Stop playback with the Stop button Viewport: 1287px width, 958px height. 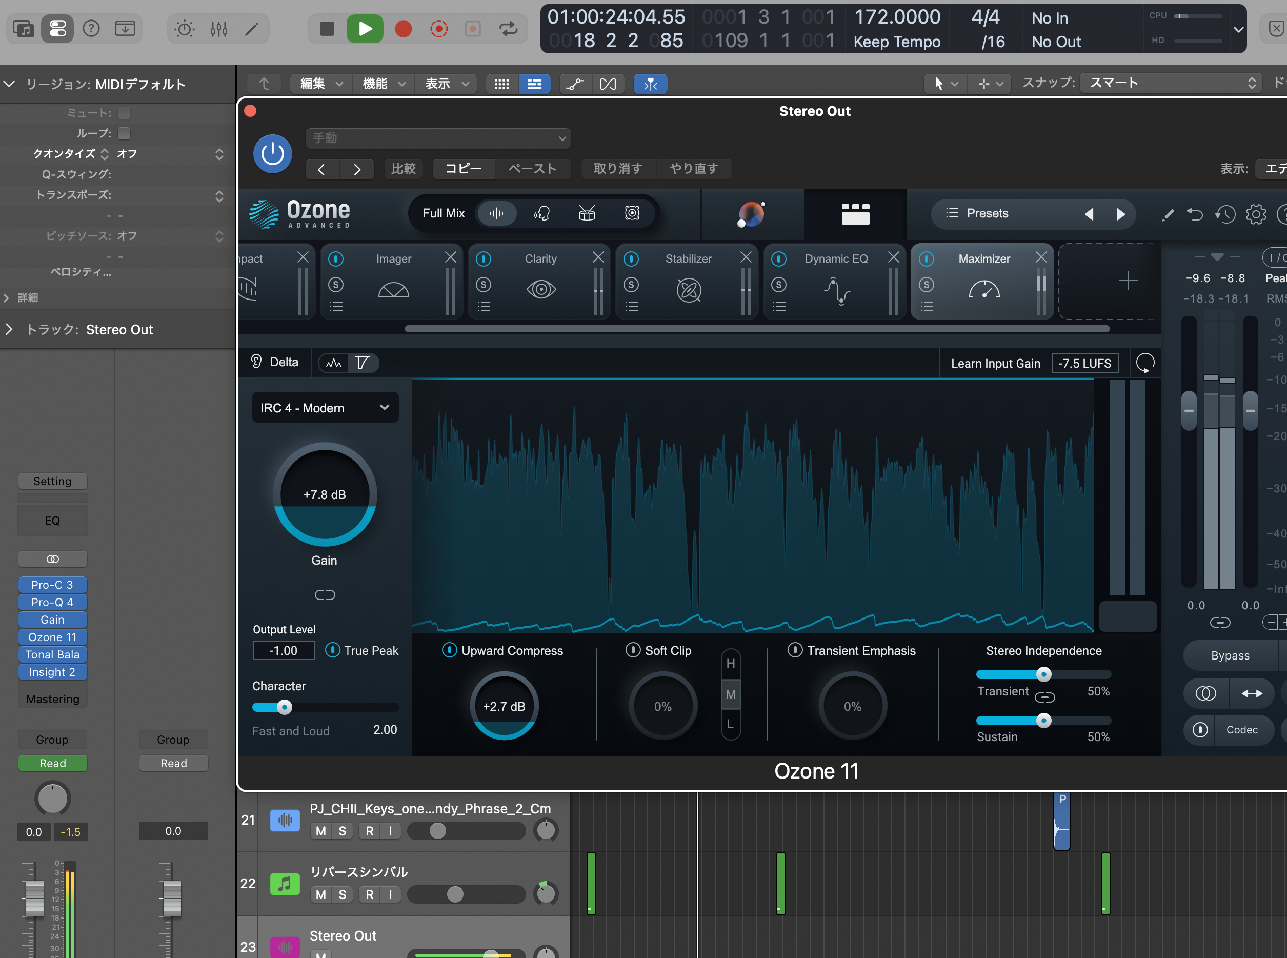[x=327, y=28]
